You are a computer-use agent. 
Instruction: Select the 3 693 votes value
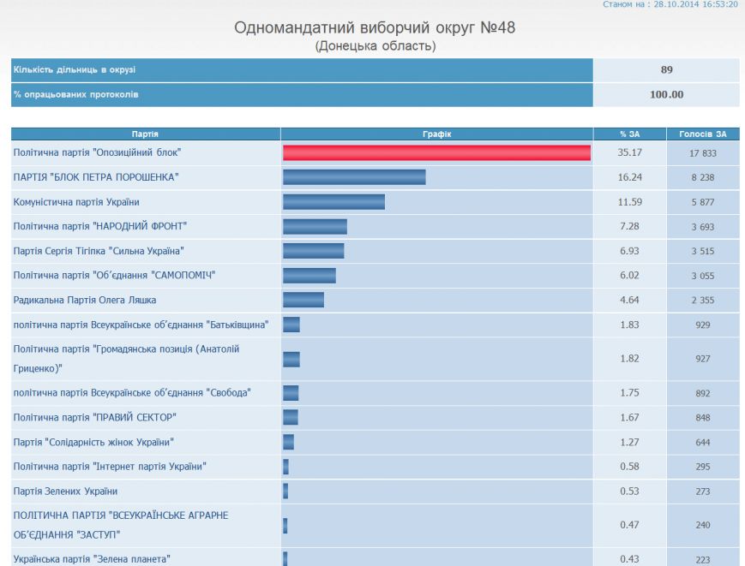tap(703, 227)
